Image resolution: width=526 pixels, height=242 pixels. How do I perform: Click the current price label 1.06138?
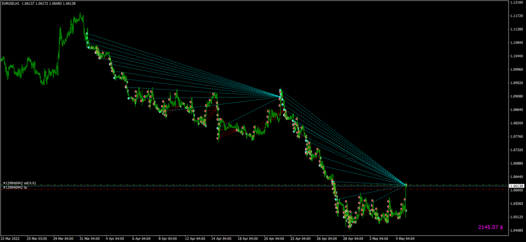tap(516, 186)
